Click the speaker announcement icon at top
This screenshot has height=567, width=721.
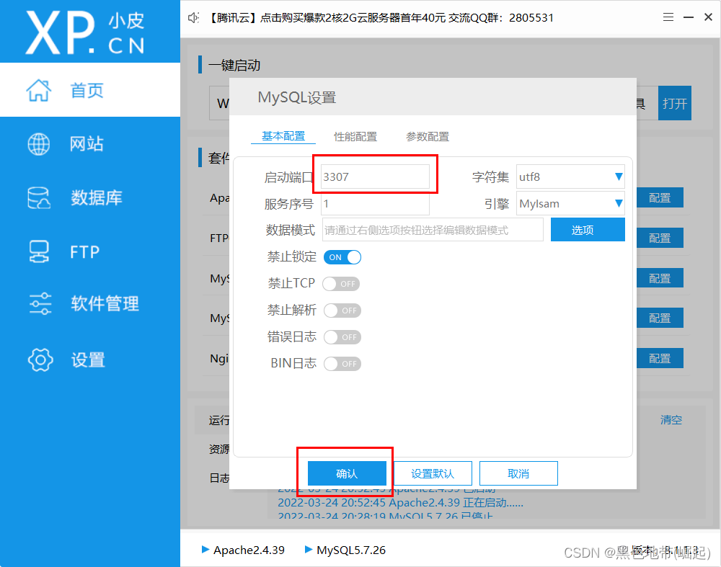193,18
